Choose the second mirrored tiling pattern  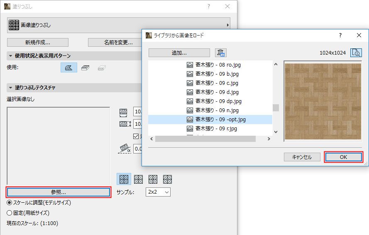(x=138, y=179)
